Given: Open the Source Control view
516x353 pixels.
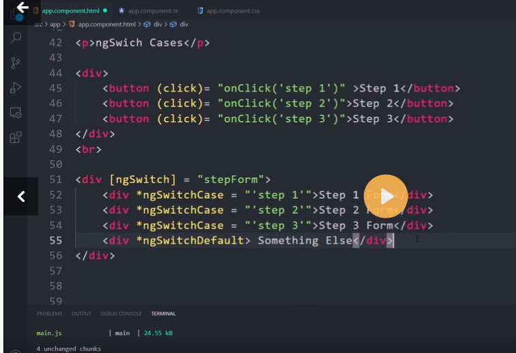Looking at the screenshot, I should click(16, 63).
